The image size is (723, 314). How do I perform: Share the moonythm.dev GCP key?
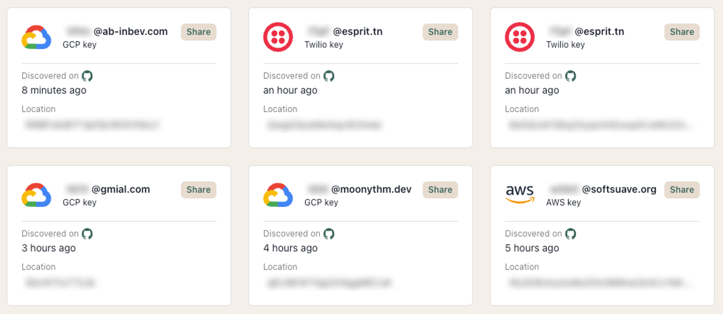(441, 190)
